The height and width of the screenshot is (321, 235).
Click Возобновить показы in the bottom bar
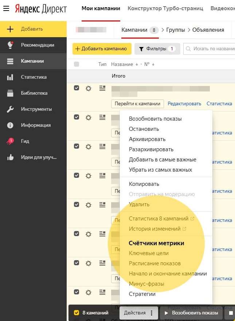(191, 313)
